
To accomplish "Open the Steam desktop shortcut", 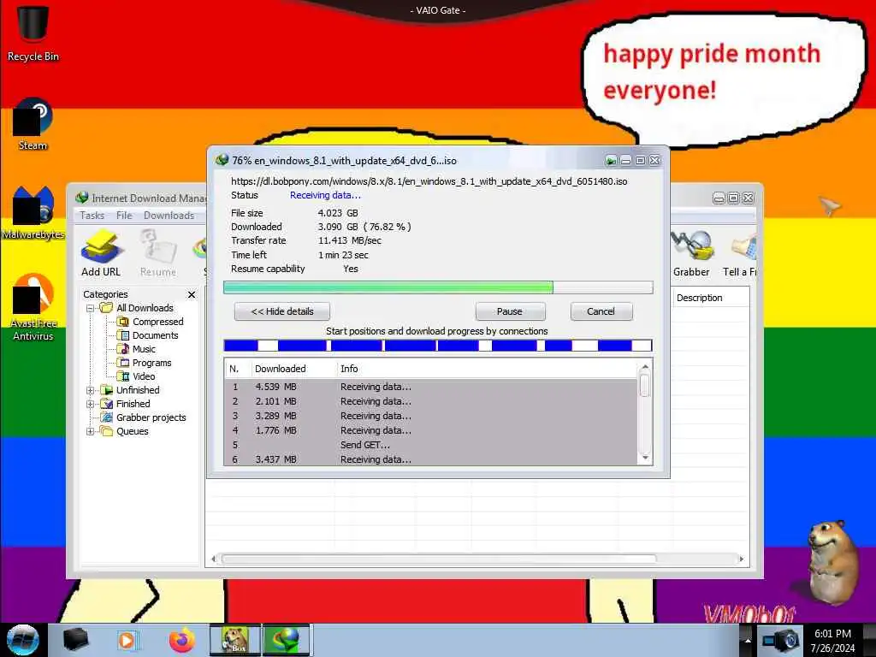I will click(33, 124).
